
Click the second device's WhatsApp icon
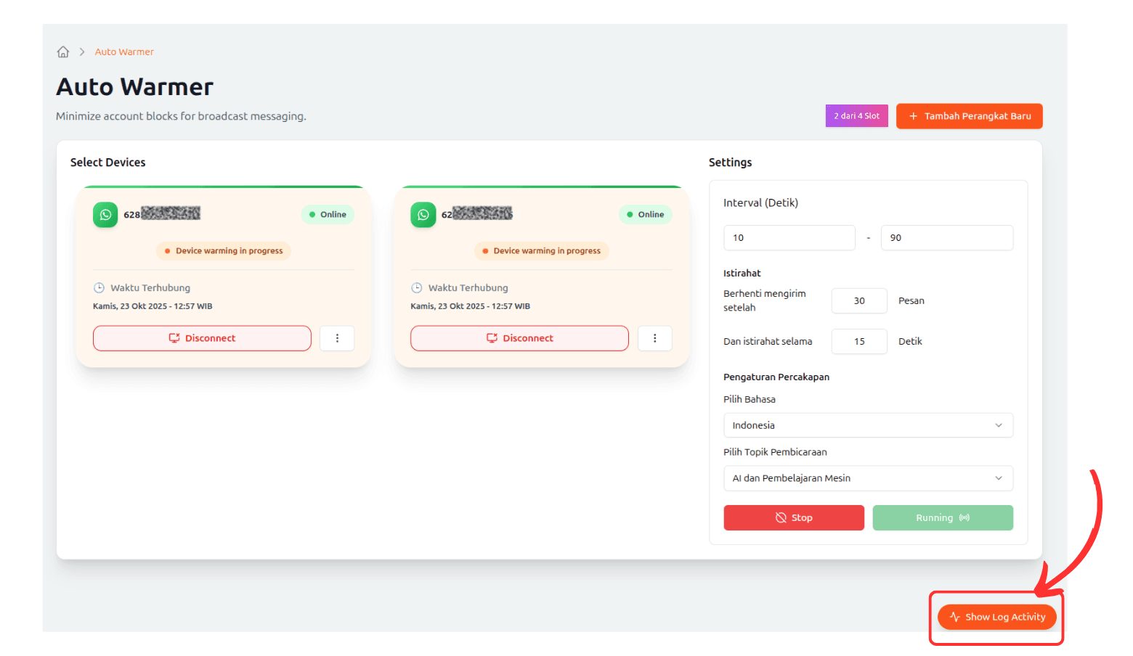[423, 215]
